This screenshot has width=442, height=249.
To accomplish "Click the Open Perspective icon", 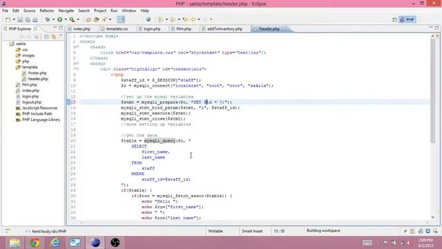I will coord(394,19).
